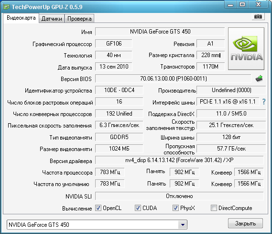Open the Проверка tab
272x234 pixels.
click(x=79, y=19)
